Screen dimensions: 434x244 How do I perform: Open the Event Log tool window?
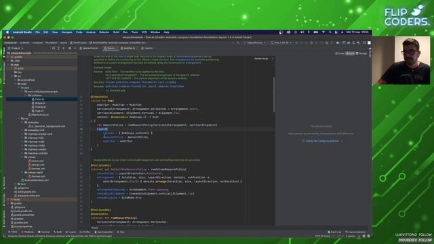334,232
